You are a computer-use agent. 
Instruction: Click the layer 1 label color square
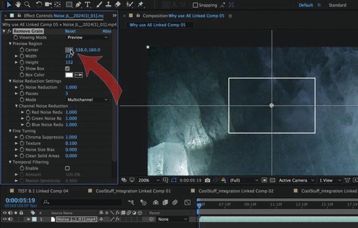34,219
